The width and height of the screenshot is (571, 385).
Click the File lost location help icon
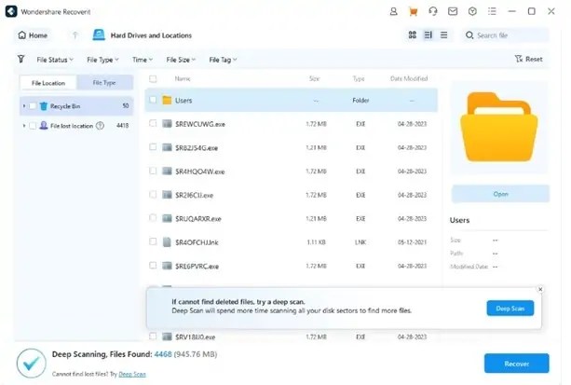pyautogui.click(x=100, y=126)
